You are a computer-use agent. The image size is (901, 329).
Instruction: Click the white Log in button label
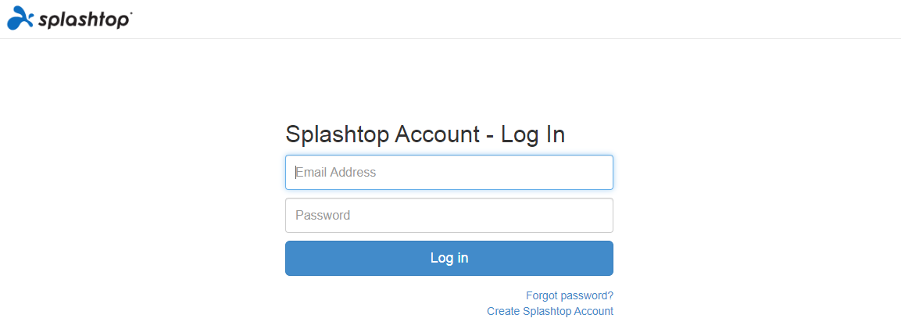click(x=449, y=258)
